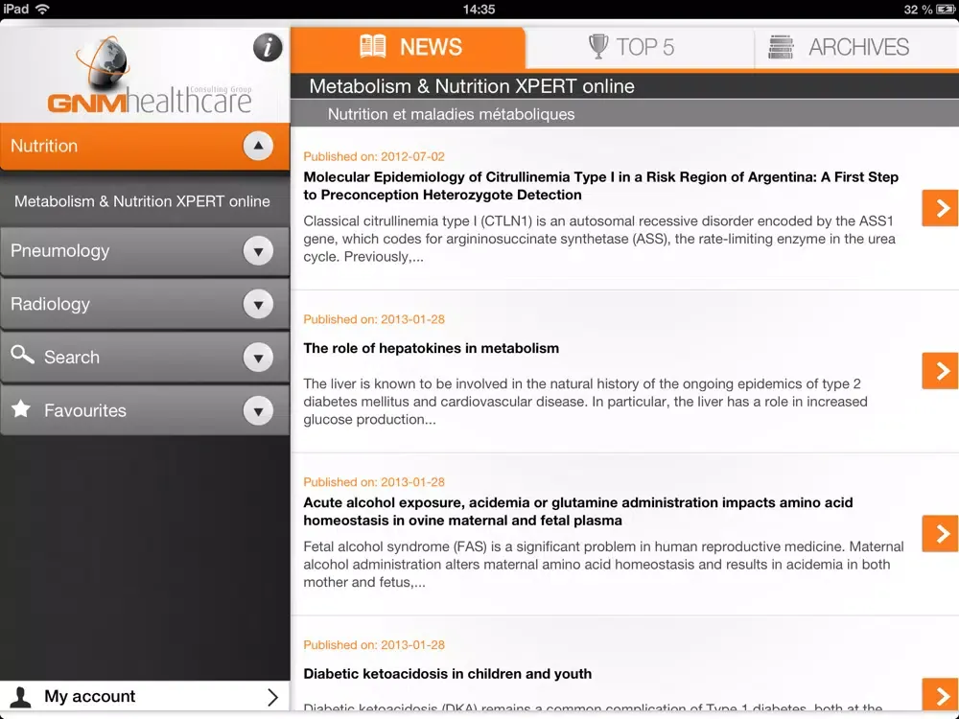
Task: Open My account chevron
Action: pos(272,697)
